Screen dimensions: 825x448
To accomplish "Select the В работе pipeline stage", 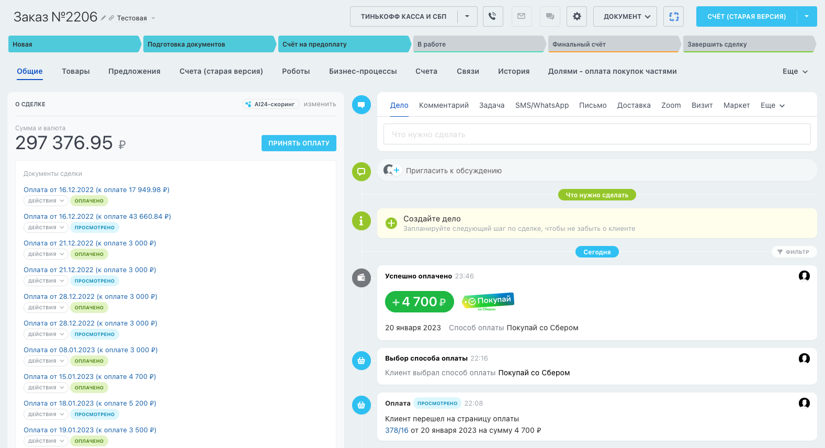I will click(x=478, y=44).
